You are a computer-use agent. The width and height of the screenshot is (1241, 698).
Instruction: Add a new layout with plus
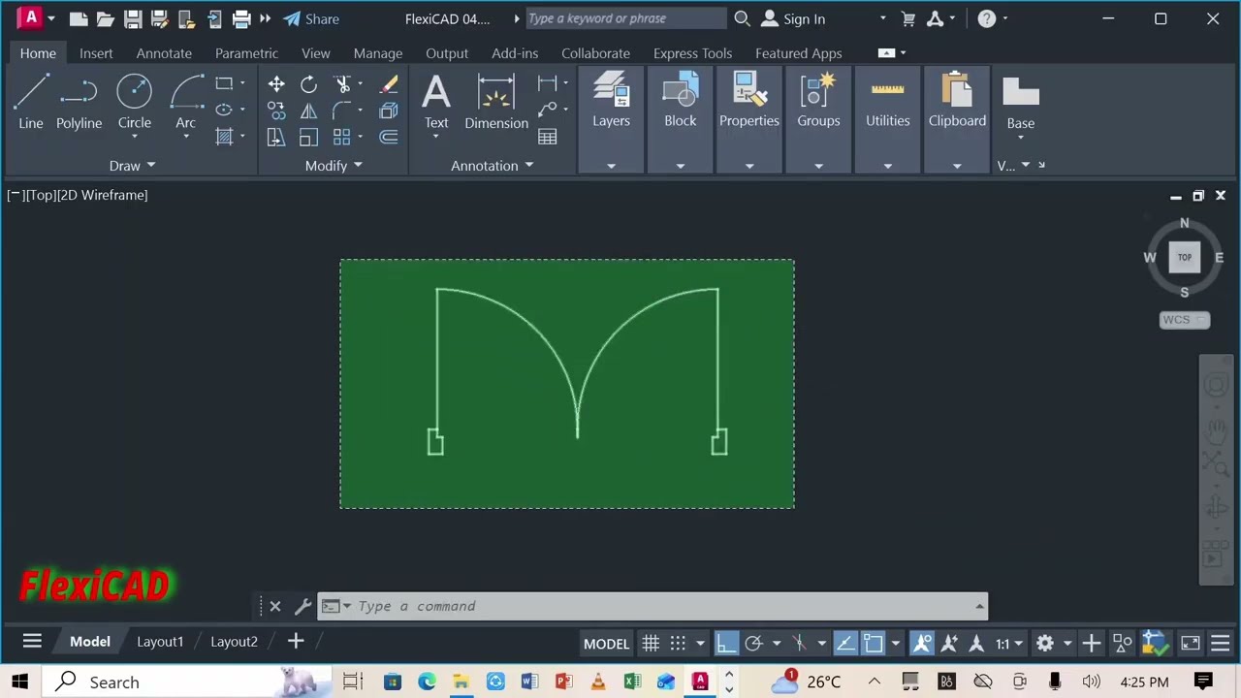pyautogui.click(x=296, y=641)
